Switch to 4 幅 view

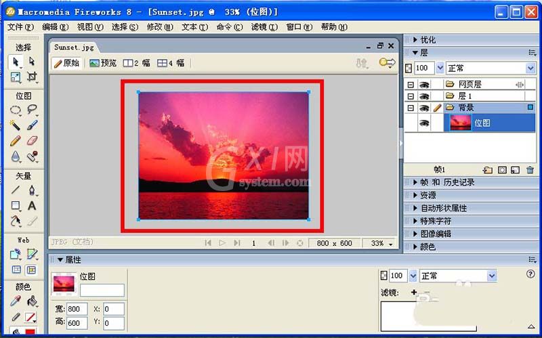point(171,63)
